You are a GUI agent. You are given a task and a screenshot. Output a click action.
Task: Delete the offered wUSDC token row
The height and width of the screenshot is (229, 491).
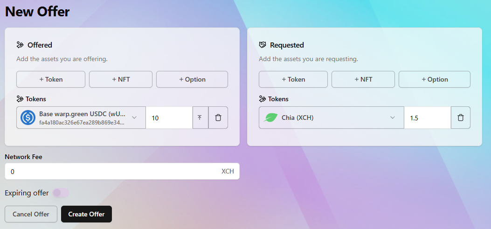[218, 118]
